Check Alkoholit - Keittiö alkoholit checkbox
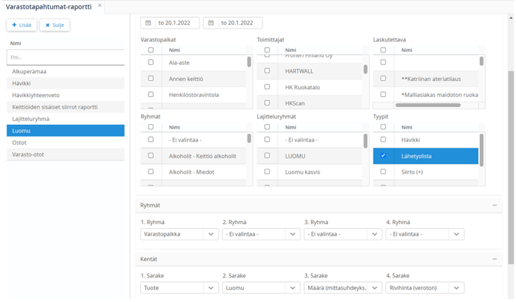Viewport: 516px width, 302px height. point(151,156)
